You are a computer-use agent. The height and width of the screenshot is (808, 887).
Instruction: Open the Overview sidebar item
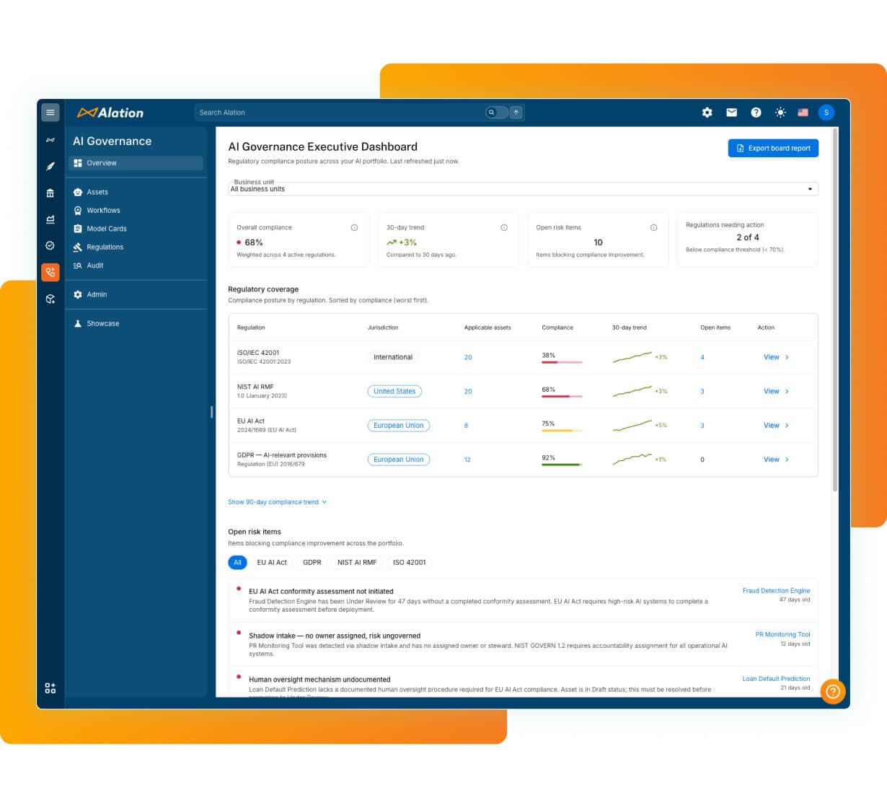tap(136, 163)
